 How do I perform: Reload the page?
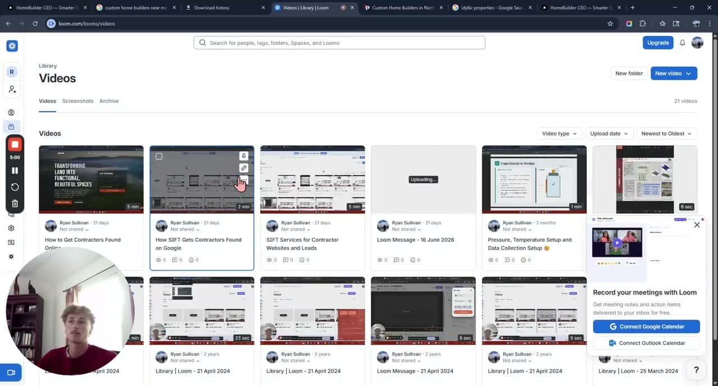tap(35, 24)
